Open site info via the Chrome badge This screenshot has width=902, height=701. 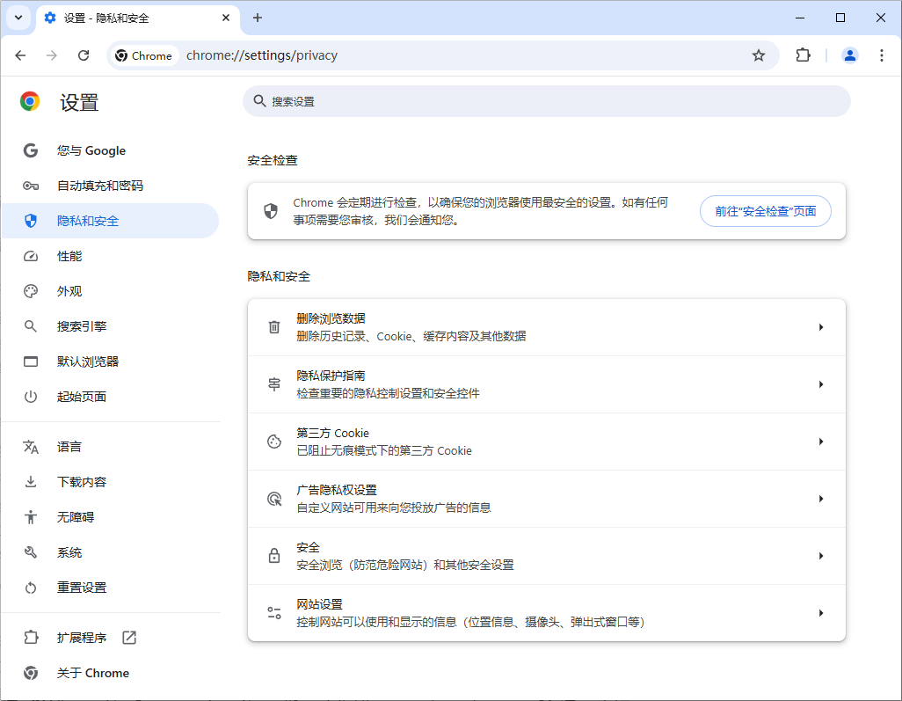tap(143, 55)
